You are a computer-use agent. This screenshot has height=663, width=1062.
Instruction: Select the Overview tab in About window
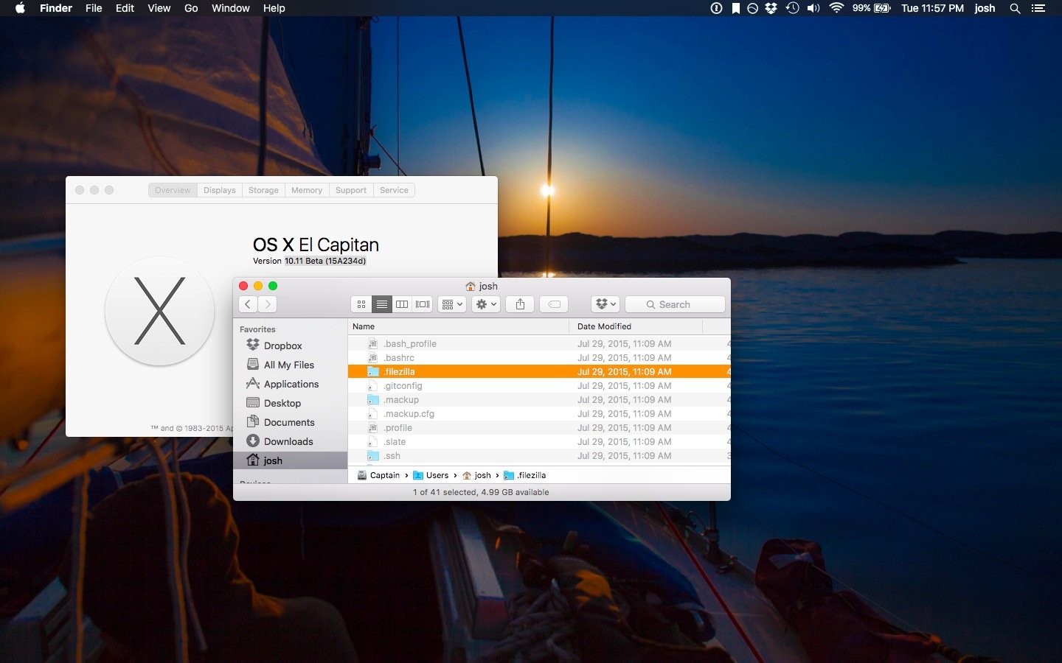[x=173, y=190]
